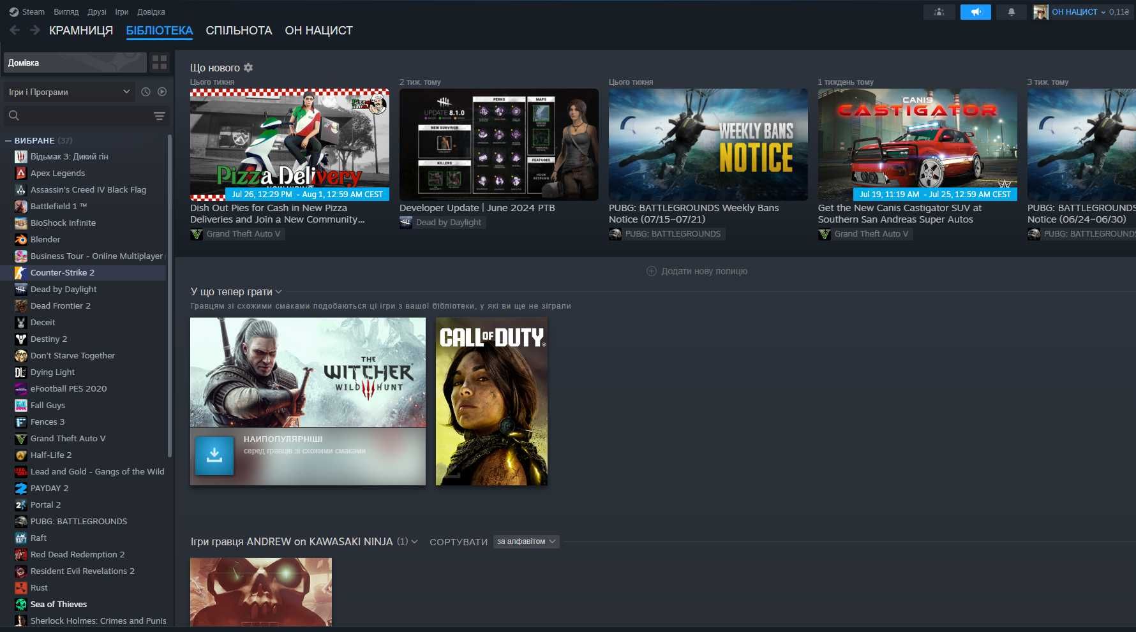Viewport: 1136px width, 632px height.
Task: Open Weekly Bans Notice 07/15 thumbnail
Action: (x=708, y=145)
